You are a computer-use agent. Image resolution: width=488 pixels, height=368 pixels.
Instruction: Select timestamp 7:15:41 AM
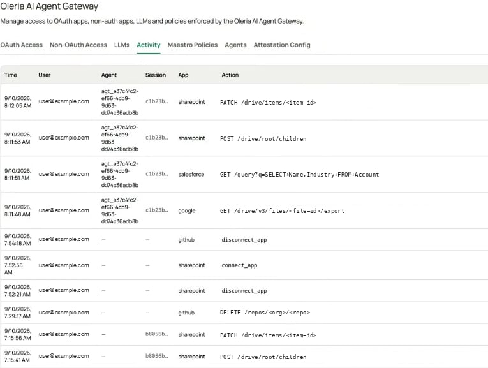18,356
